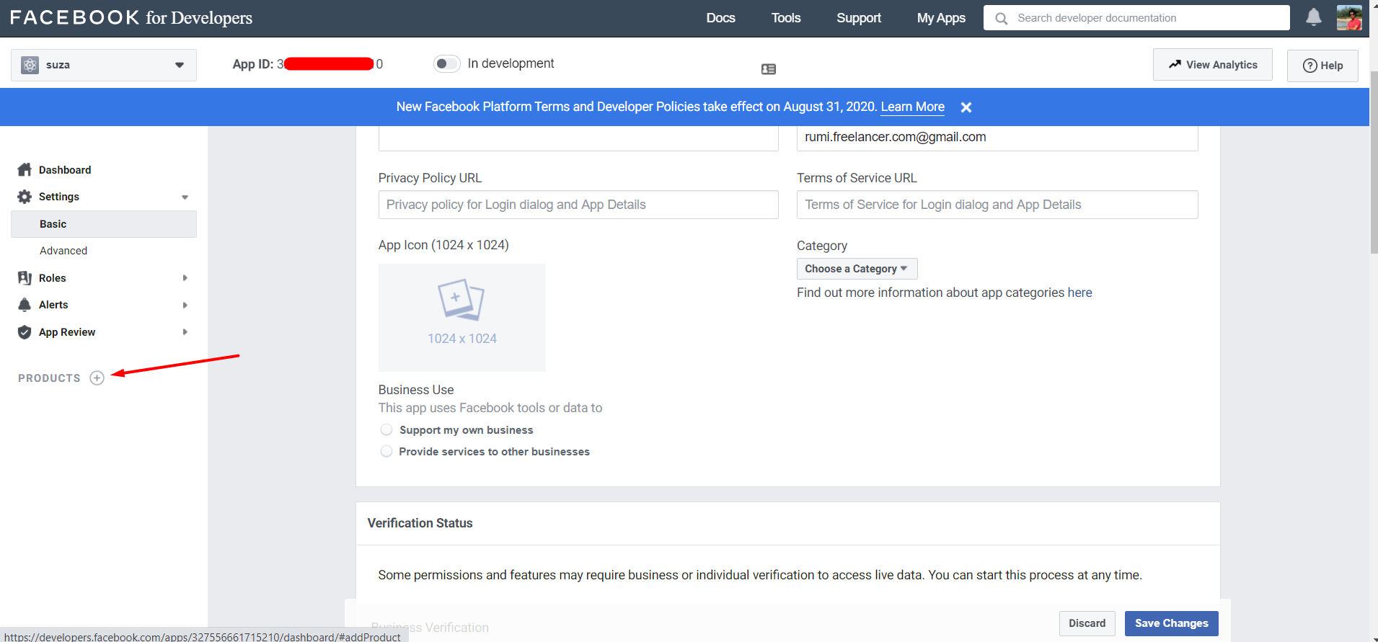1378x642 pixels.
Task: Expand the App Review submenu arrow
Action: click(x=185, y=332)
